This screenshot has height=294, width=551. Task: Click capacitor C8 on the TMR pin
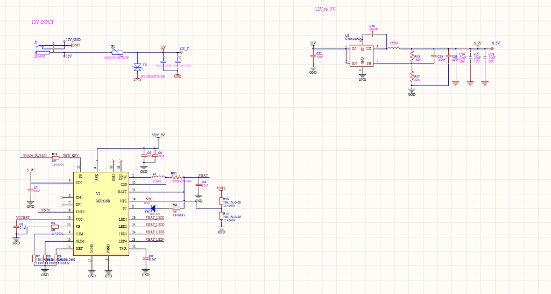145,259
